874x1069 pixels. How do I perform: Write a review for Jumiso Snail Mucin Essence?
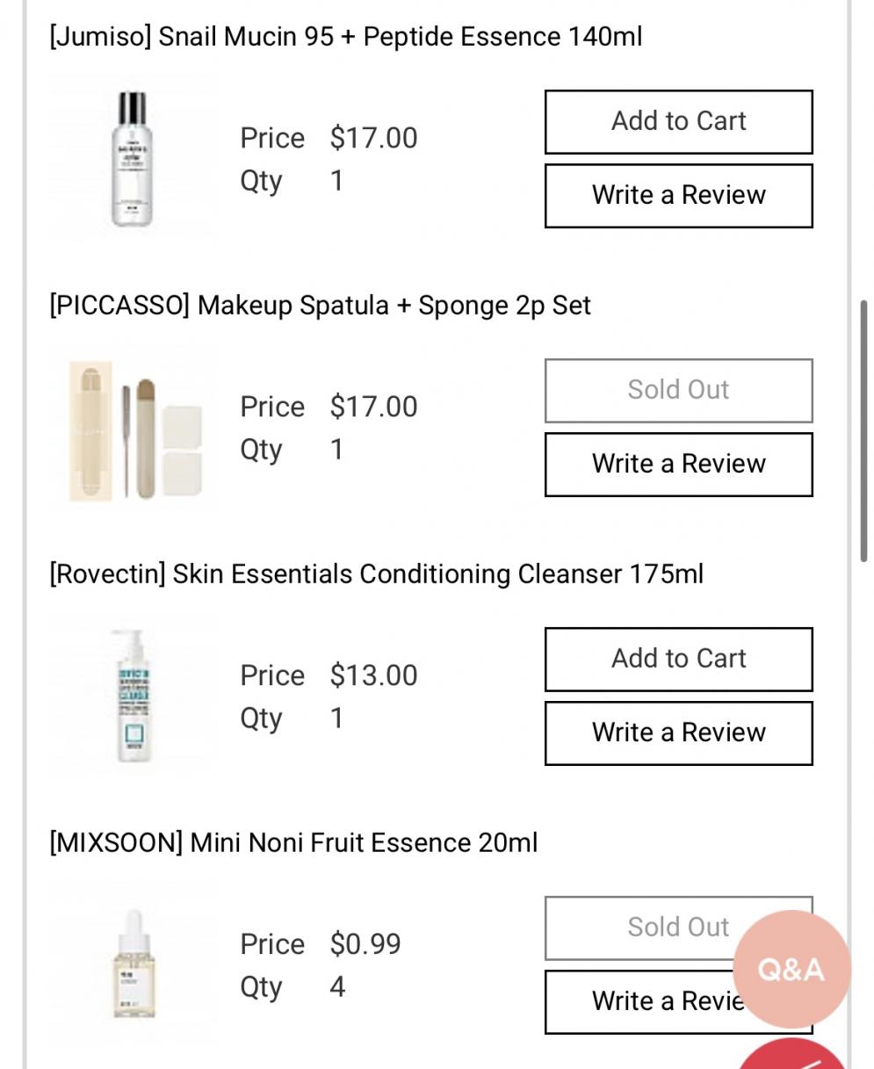679,195
